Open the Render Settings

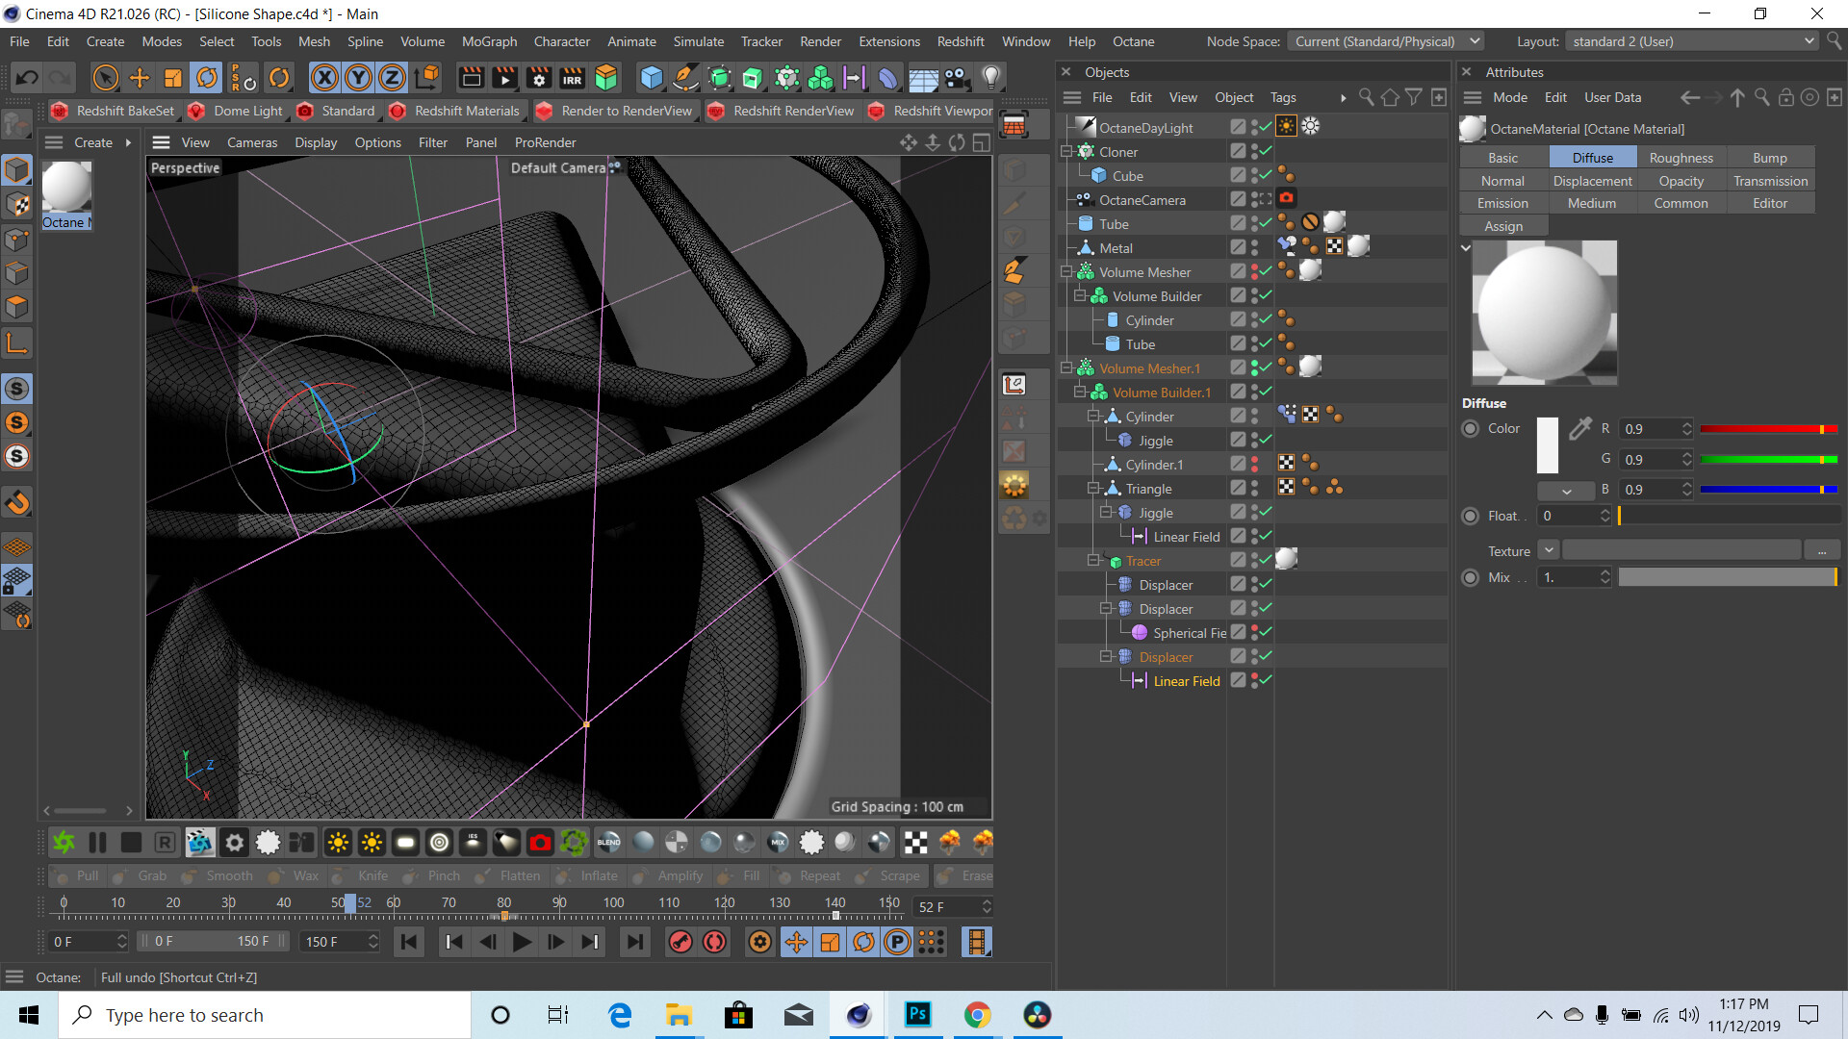point(539,77)
